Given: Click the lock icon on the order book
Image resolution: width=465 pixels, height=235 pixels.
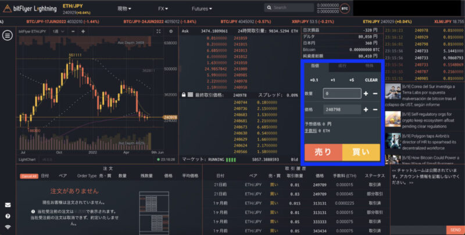Looking at the screenshot, I should click(x=184, y=95).
